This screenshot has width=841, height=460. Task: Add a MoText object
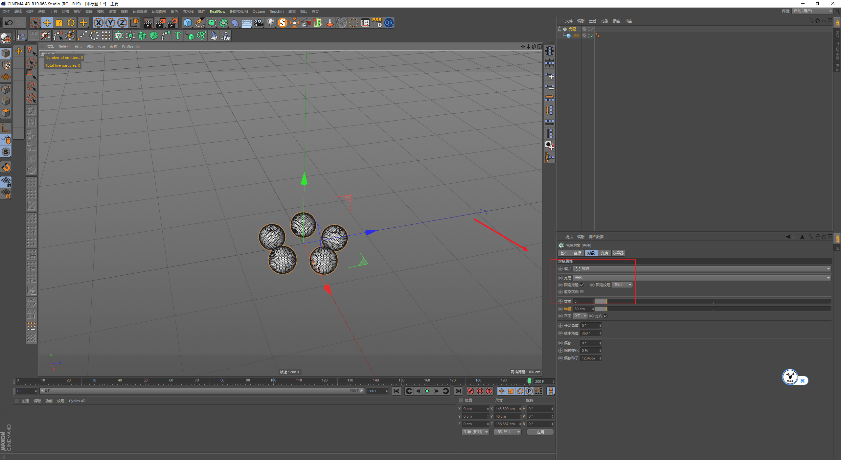[x=178, y=35]
